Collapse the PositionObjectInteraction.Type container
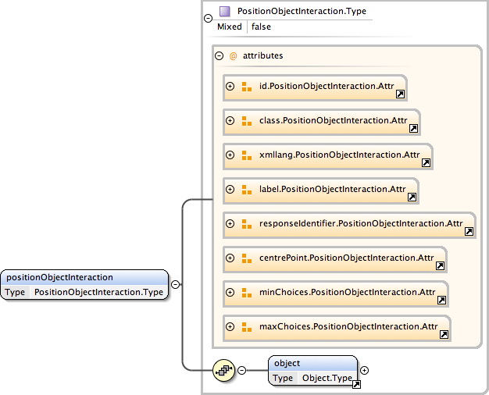This screenshot has width=489, height=395. tap(207, 19)
